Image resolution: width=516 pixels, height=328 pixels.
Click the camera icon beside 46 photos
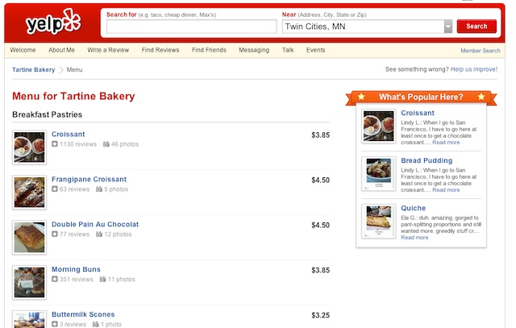point(106,144)
